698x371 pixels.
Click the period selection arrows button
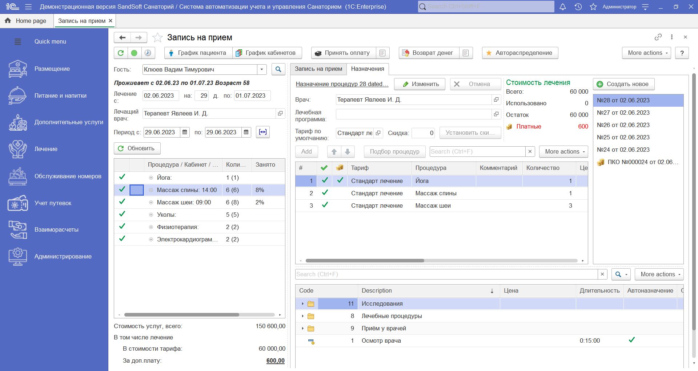pyautogui.click(x=263, y=132)
